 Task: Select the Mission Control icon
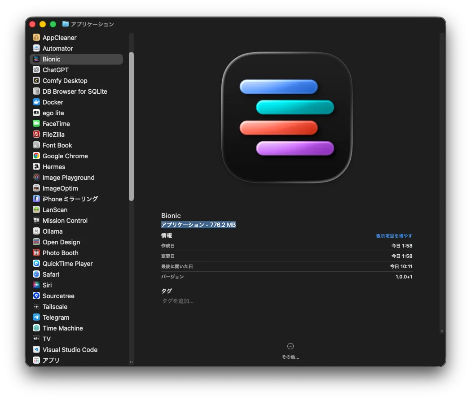[36, 221]
